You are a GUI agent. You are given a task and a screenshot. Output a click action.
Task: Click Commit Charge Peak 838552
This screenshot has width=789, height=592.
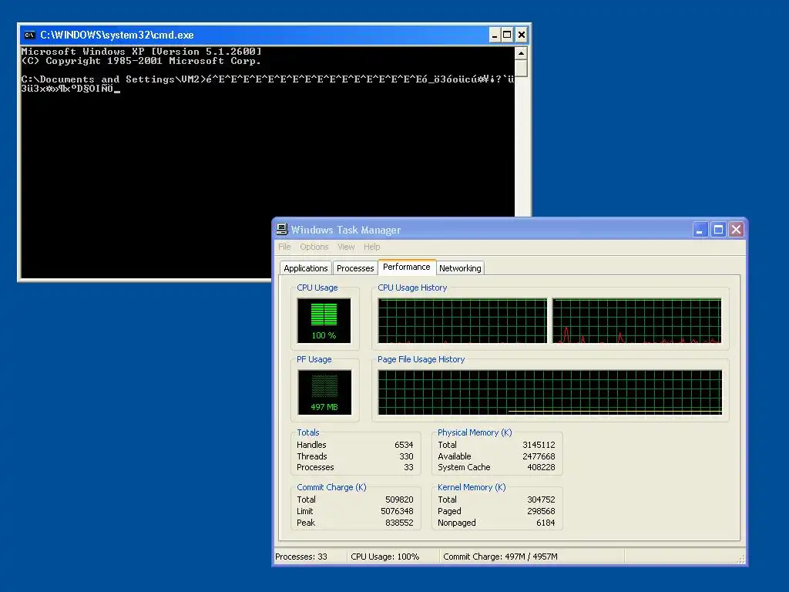pyautogui.click(x=399, y=523)
